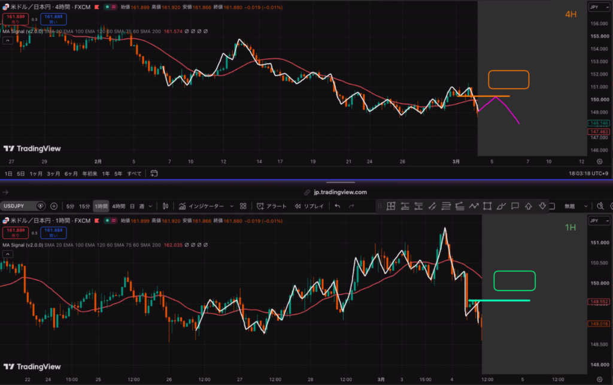Select the fib channel drawing tool
The height and width of the screenshot is (385, 613).
coord(460,206)
